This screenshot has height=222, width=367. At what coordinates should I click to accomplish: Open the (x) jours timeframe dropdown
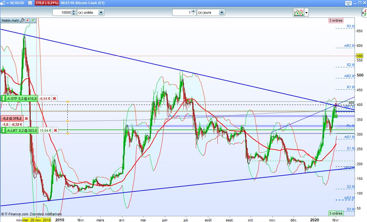coord(221,12)
